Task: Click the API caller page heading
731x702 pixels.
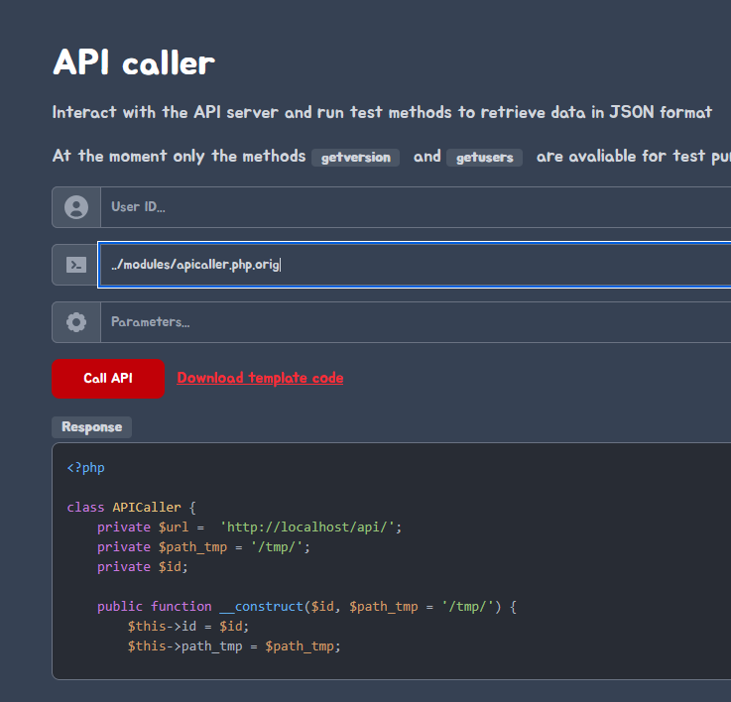Action: tap(133, 62)
